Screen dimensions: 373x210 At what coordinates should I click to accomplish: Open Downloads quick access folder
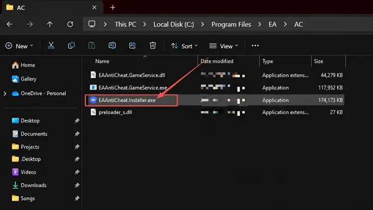click(29, 185)
